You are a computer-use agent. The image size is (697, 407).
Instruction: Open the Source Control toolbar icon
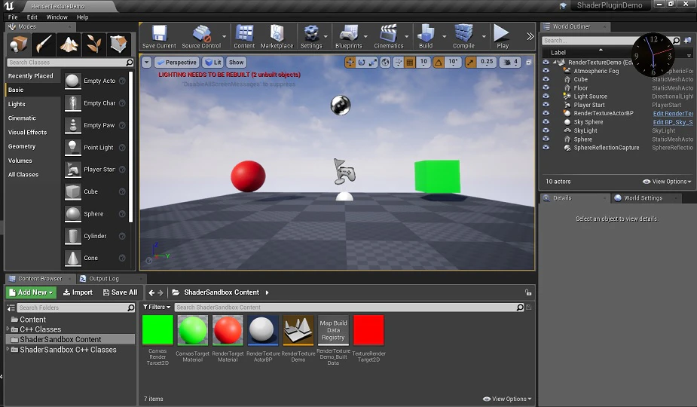tap(201, 36)
